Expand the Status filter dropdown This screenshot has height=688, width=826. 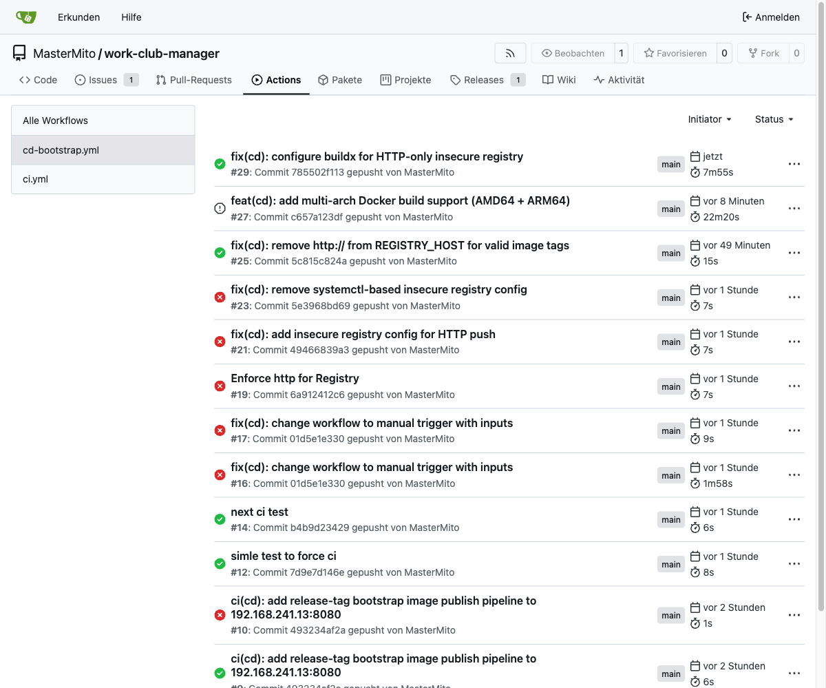[x=774, y=119]
